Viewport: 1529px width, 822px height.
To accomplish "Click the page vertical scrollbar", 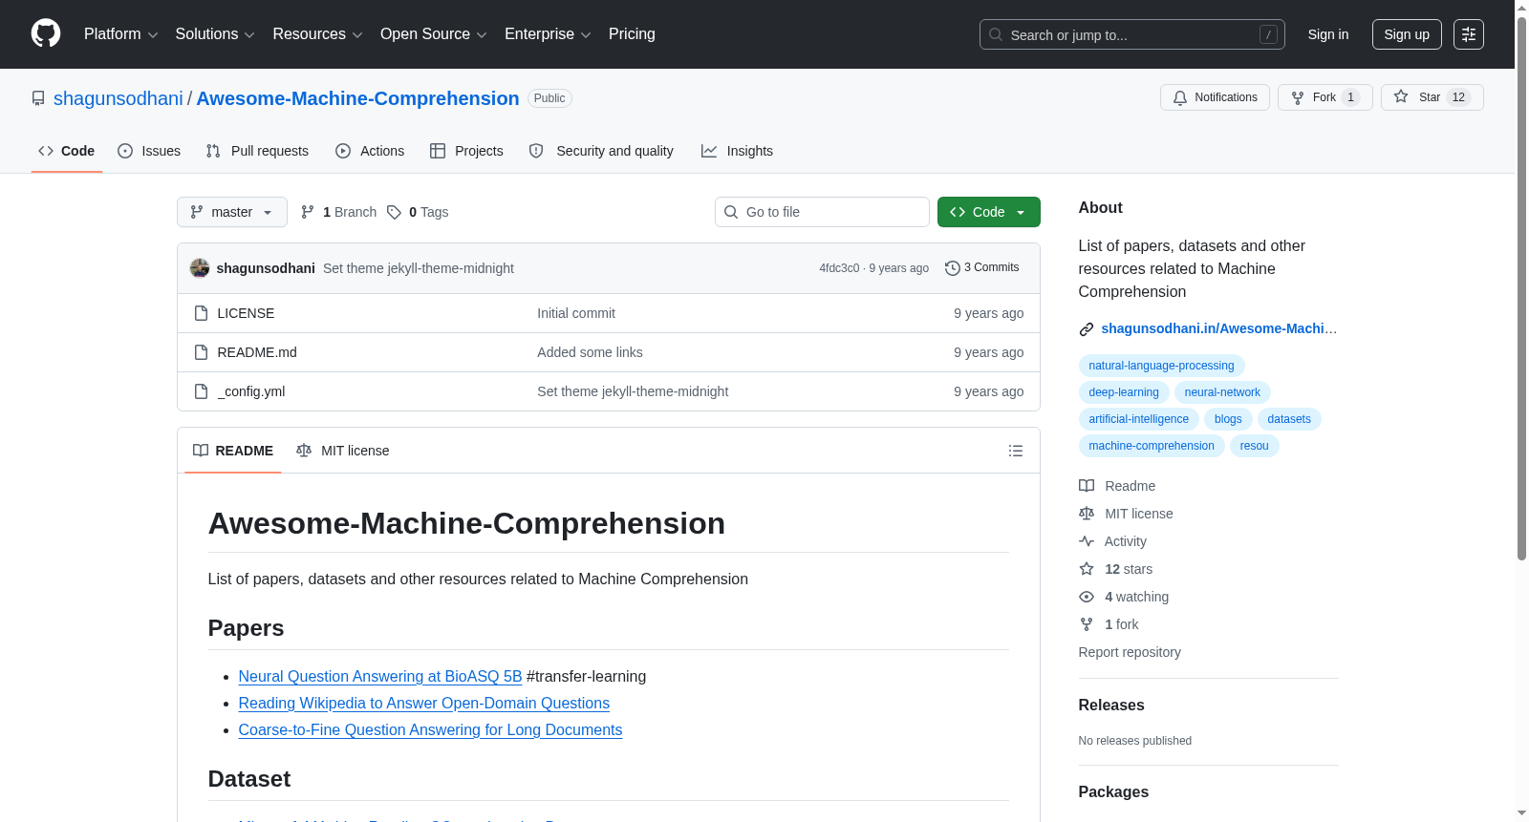I will click(1521, 286).
